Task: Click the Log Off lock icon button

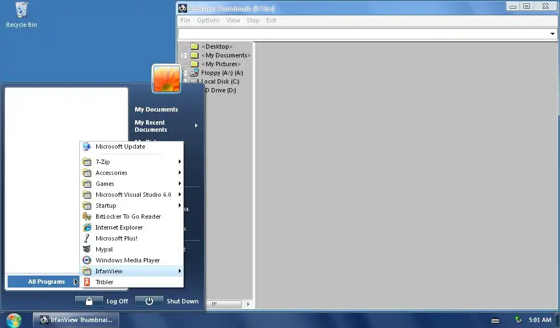Action: pyautogui.click(x=89, y=301)
